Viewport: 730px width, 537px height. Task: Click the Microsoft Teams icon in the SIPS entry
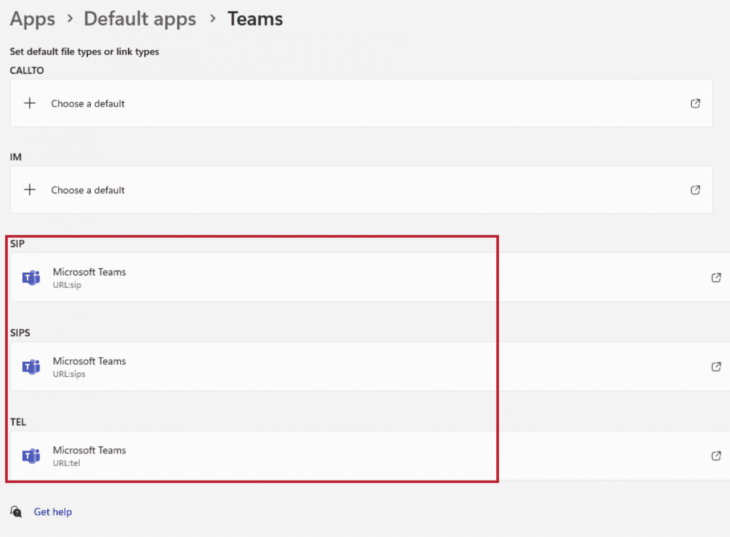(x=31, y=367)
